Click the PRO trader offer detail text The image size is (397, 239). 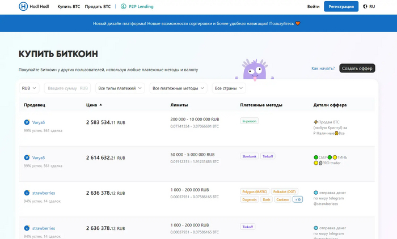click(x=331, y=163)
